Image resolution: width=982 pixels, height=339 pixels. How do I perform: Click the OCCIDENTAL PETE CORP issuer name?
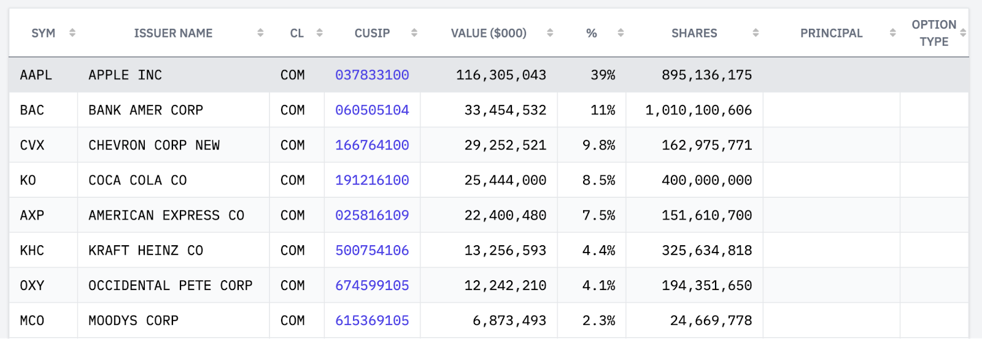[171, 285]
